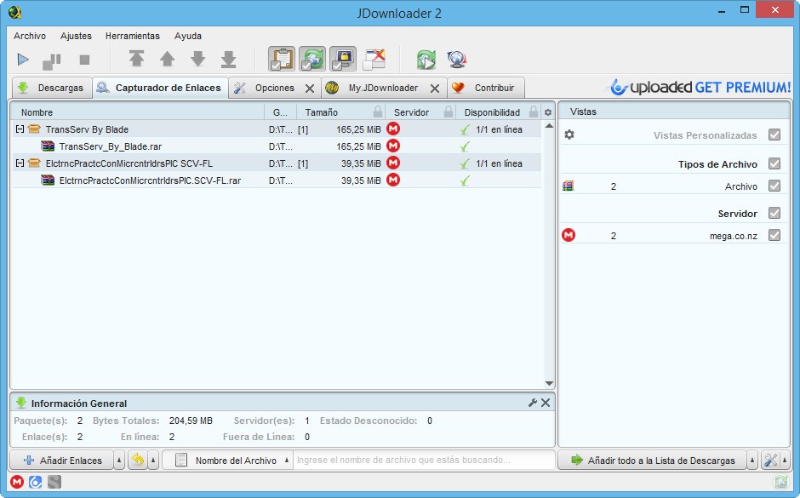Image resolution: width=800 pixels, height=498 pixels.
Task: Open dropdown arrow next to undo icon
Action: click(153, 461)
